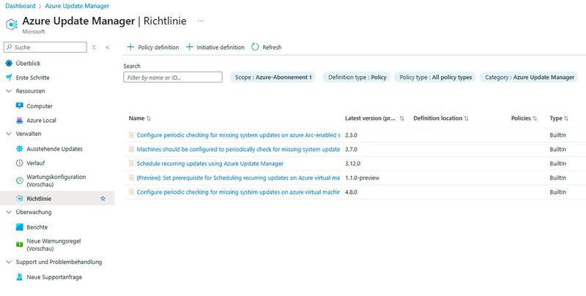Click the Wartungskonfiguration clock icon

click(20, 181)
